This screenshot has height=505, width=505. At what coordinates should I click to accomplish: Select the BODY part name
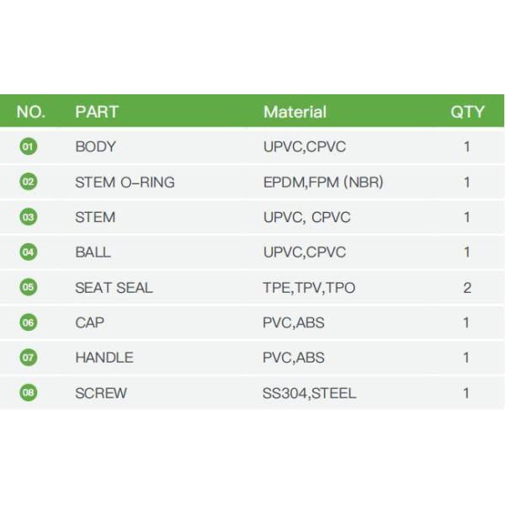(95, 146)
